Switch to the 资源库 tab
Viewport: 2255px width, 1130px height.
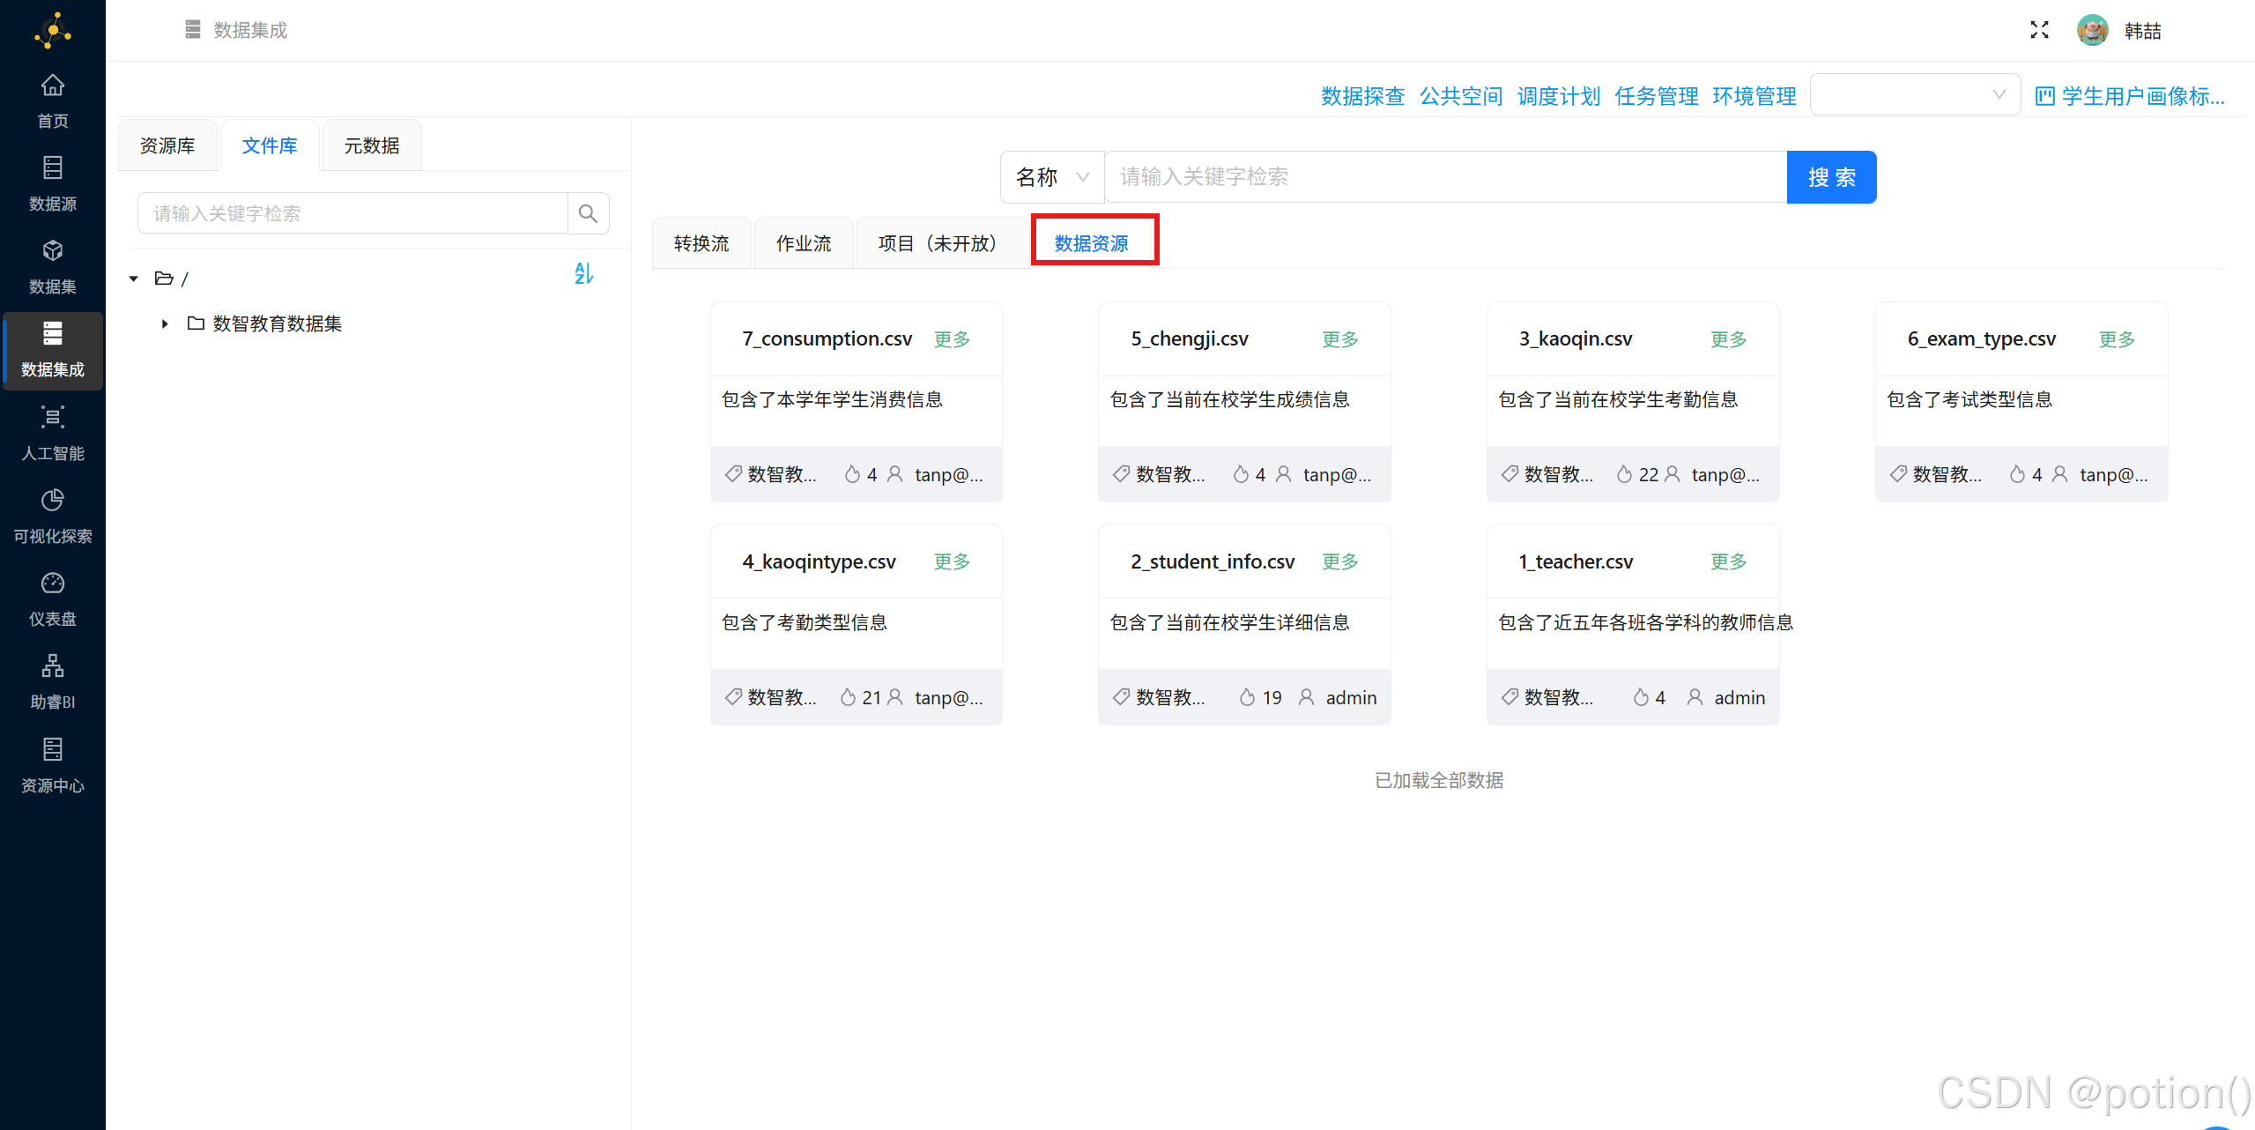coord(167,145)
